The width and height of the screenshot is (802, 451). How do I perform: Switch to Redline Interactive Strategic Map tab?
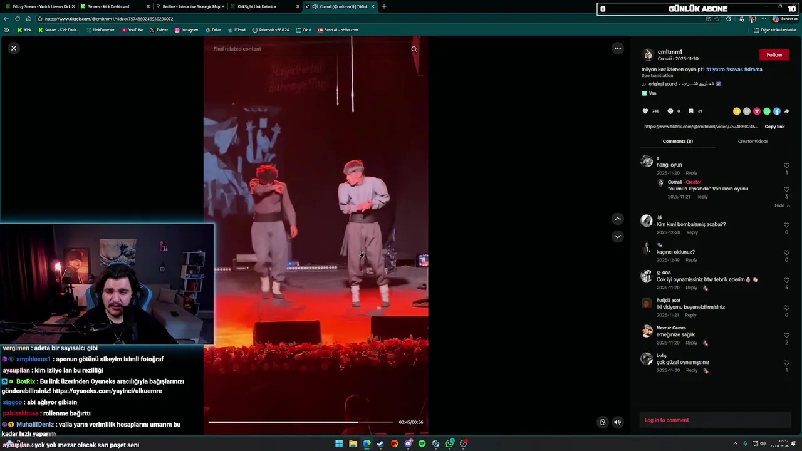pyautogui.click(x=189, y=6)
